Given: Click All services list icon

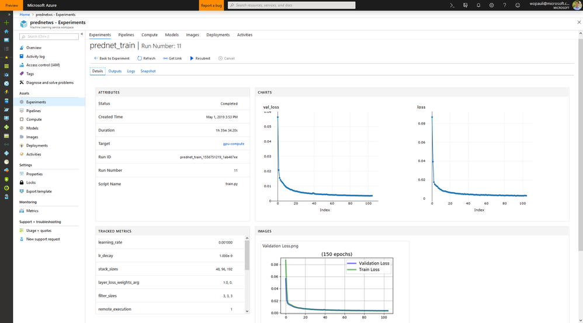Looking at the screenshot, I should [6, 48].
